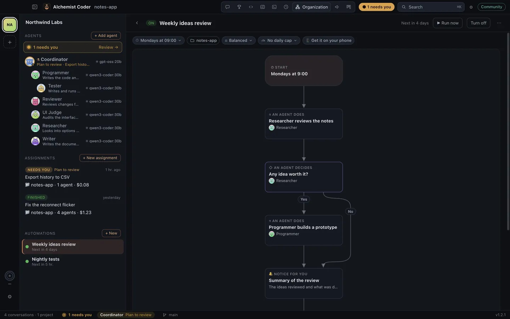Click New assignment button
This screenshot has height=319, width=510.
pos(100,158)
